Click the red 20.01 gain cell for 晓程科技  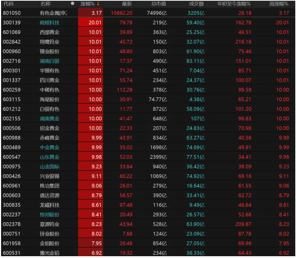pyautogui.click(x=91, y=23)
